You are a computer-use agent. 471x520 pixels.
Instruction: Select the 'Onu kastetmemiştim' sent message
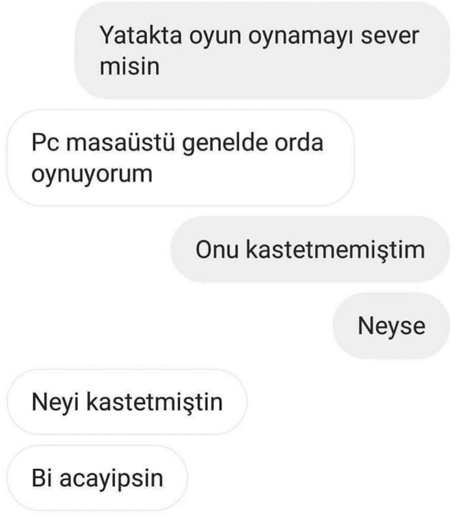[x=310, y=250]
